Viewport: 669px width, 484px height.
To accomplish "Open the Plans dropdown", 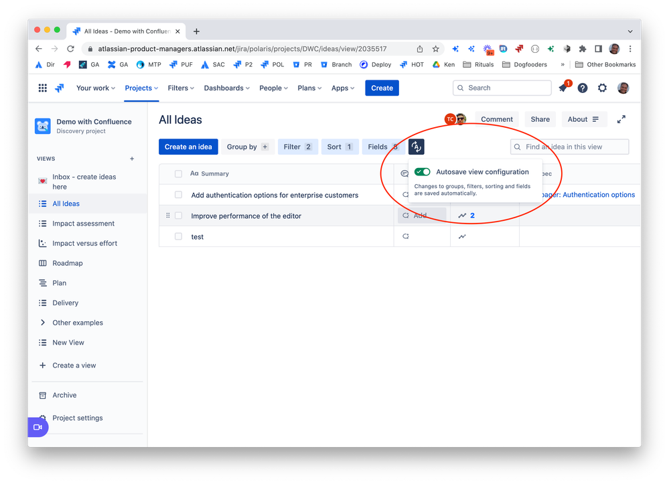I will pos(309,88).
